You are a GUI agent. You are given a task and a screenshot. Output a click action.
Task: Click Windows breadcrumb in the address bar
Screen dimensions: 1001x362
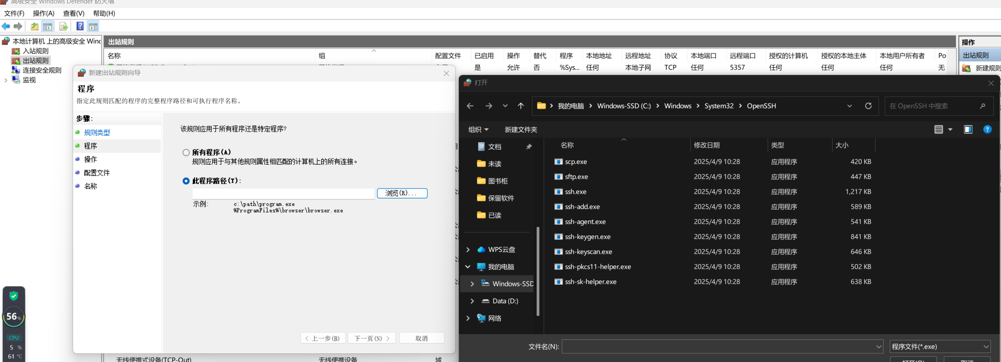point(678,106)
